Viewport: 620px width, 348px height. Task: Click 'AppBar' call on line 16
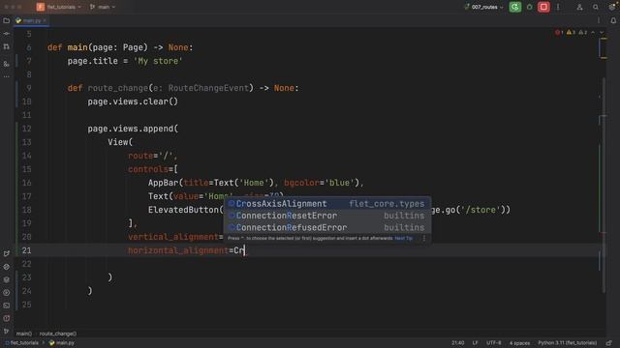(164, 183)
